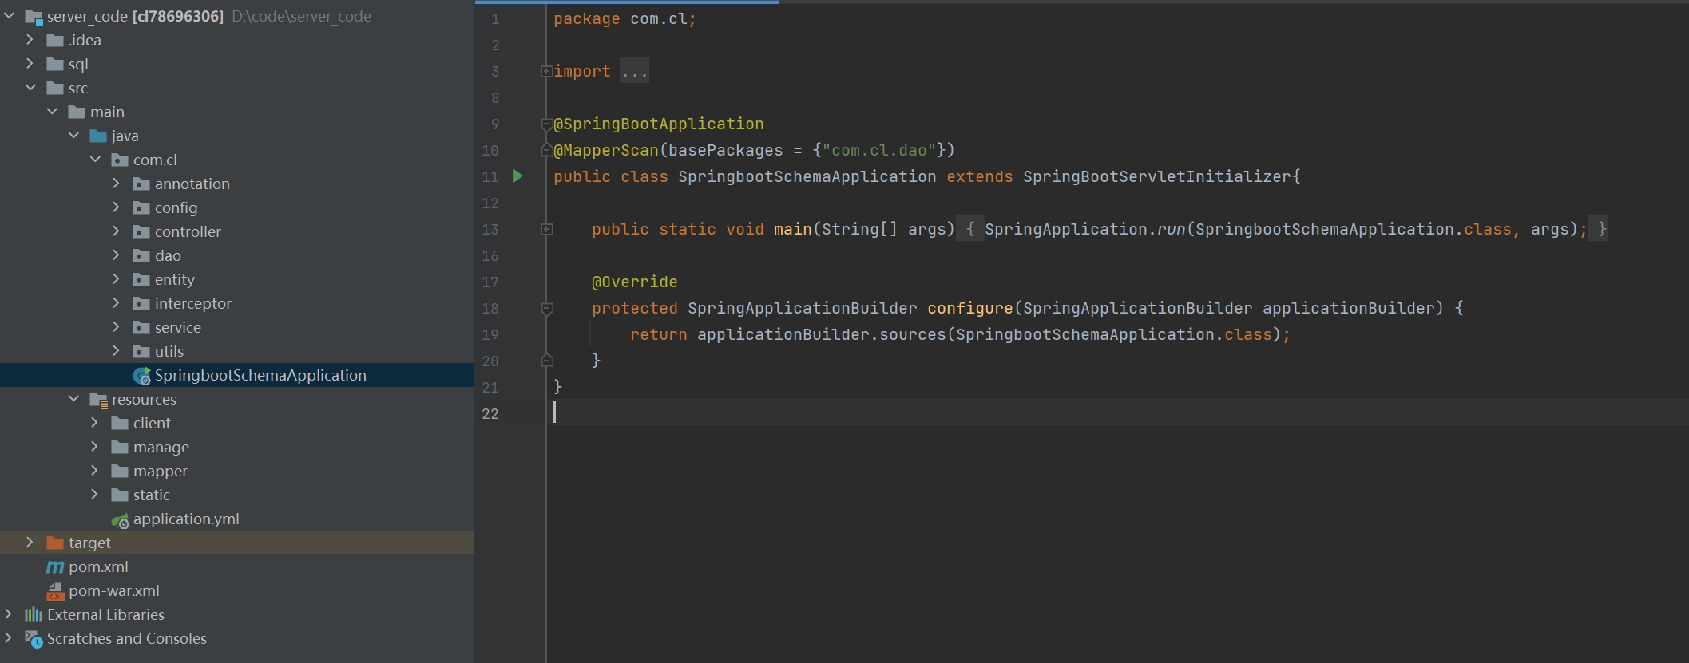Expand the client folder arrow
The width and height of the screenshot is (1689, 663).
point(94,422)
